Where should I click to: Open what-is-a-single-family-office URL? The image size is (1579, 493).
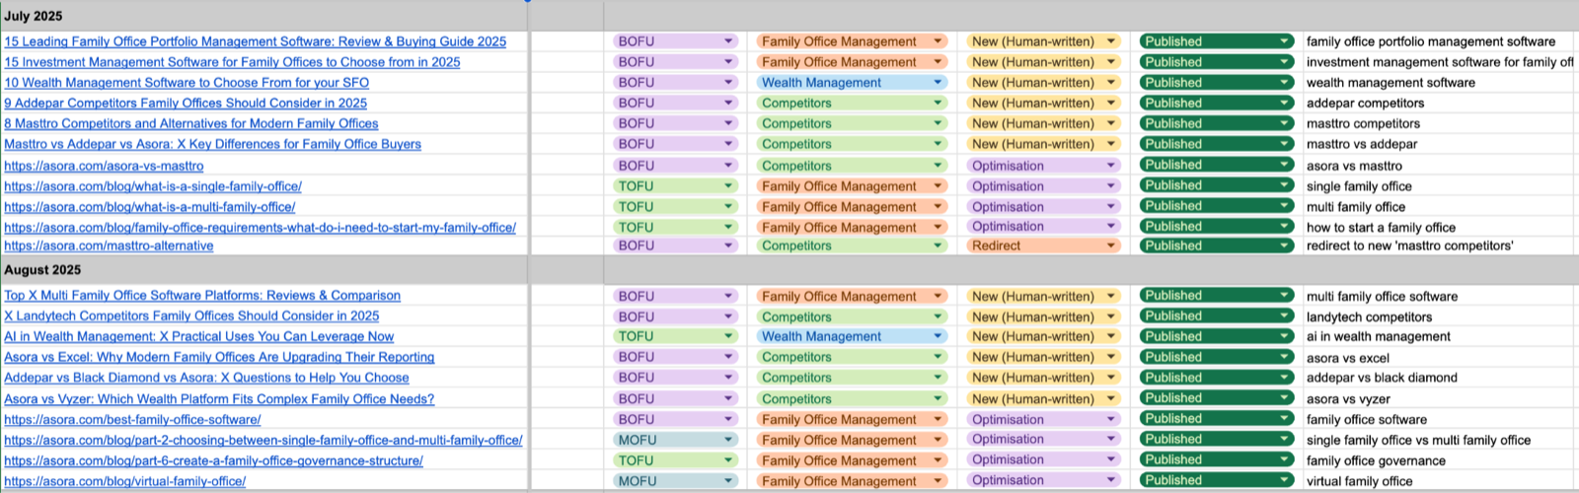[x=153, y=186]
